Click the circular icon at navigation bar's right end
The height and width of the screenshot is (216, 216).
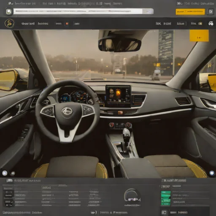click(x=211, y=24)
